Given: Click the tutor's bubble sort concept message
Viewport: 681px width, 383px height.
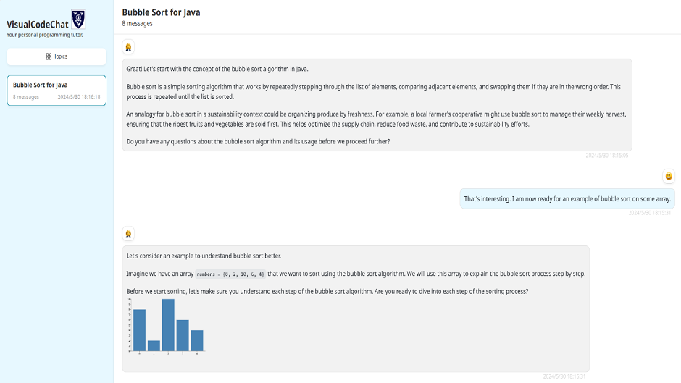Looking at the screenshot, I should [377, 105].
